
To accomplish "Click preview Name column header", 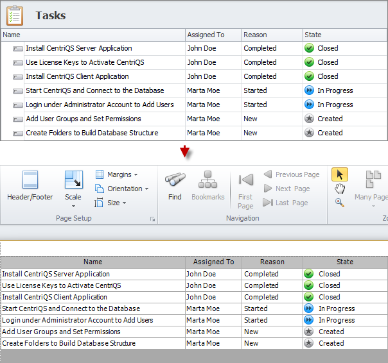I will 93,262.
